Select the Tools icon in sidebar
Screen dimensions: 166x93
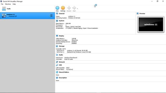coord(4,9)
